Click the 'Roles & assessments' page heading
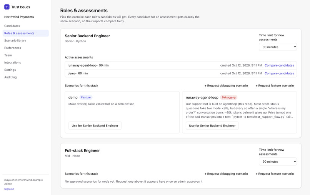Screen dimensions: 310x195 84,10
